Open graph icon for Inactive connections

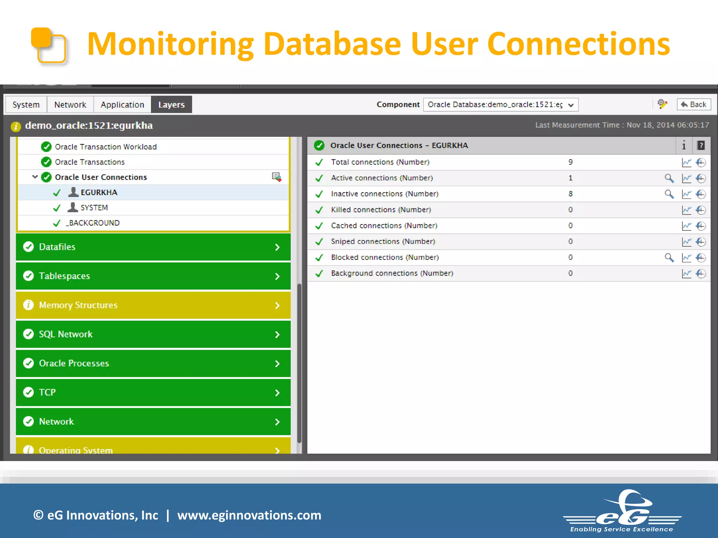686,194
